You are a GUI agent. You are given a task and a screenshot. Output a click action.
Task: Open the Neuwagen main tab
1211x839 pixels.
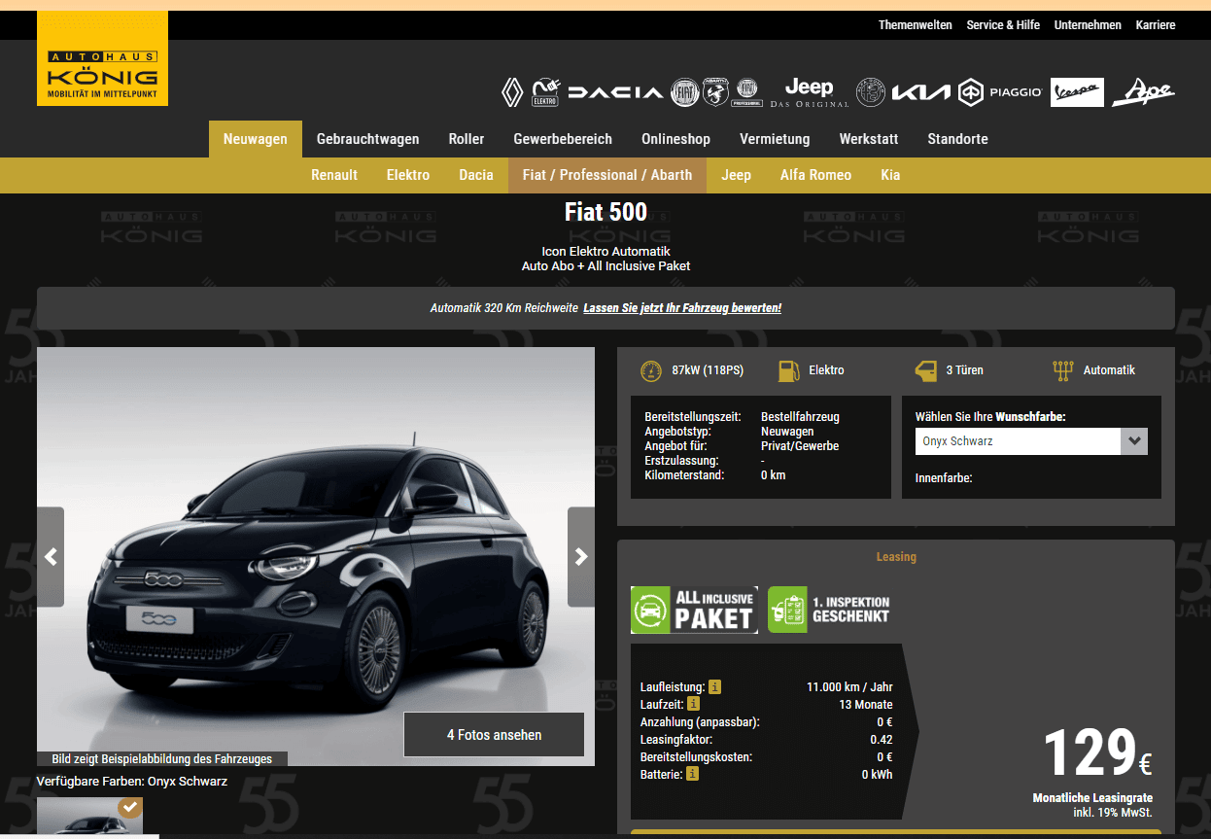tap(256, 139)
